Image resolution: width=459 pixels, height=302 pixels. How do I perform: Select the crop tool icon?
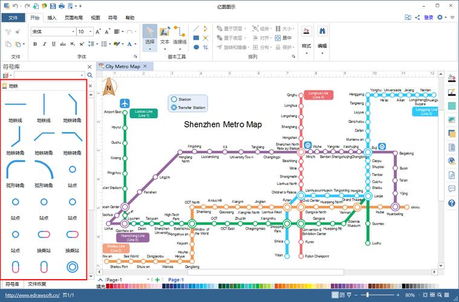pyautogui.click(x=206, y=47)
